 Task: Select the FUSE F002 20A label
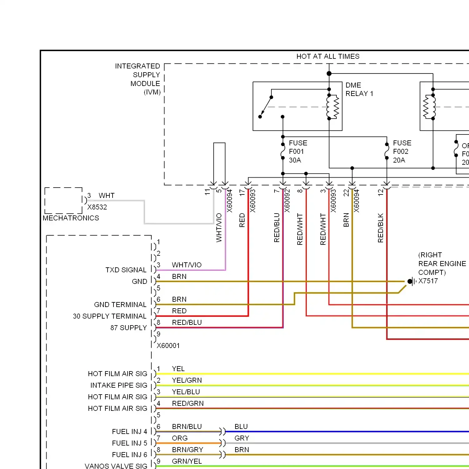pos(402,152)
